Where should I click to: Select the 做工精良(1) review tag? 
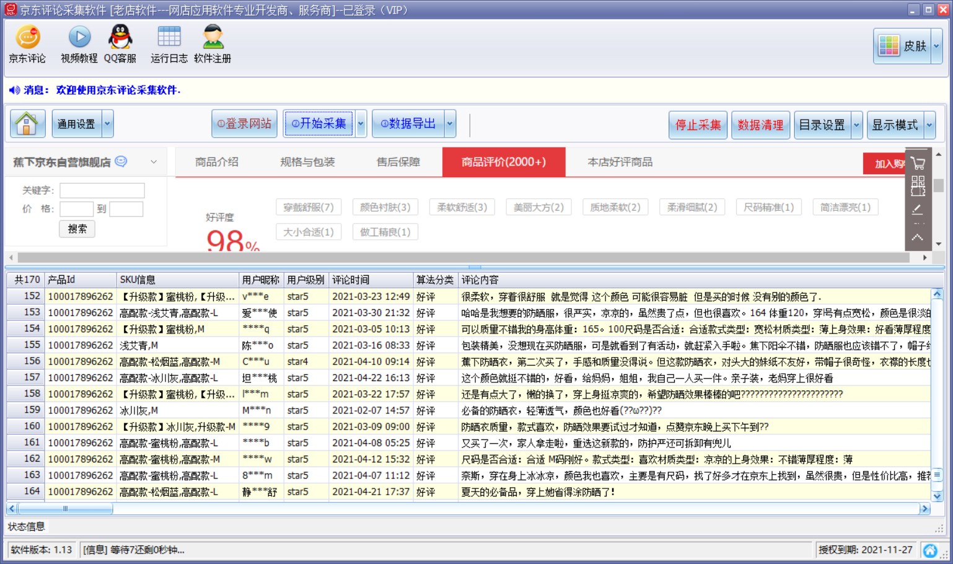tap(385, 232)
